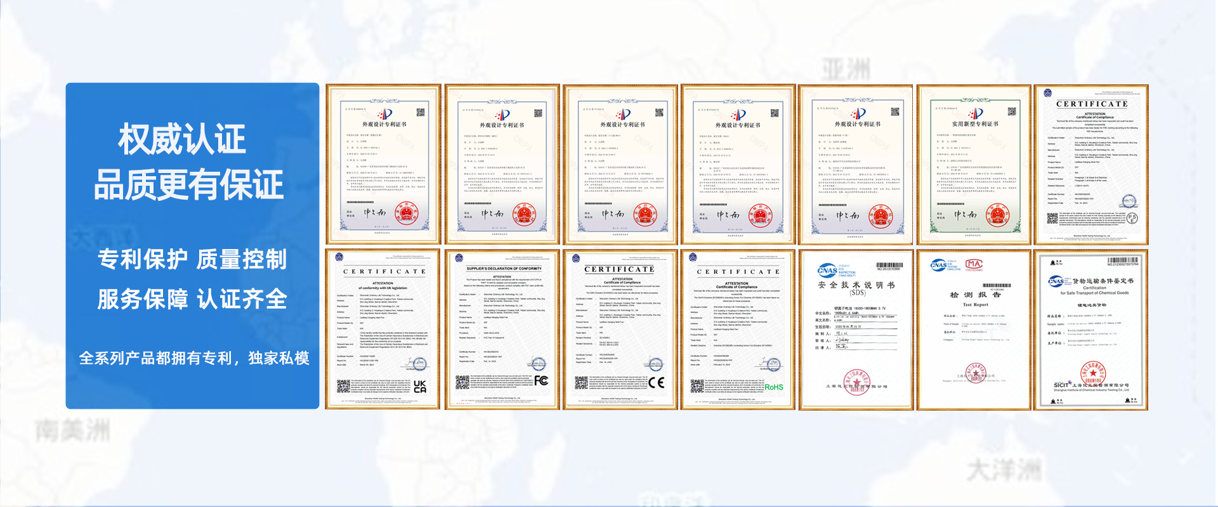This screenshot has height=507, width=1218.
Task: Click the QR code on the PSE certificate
Action: (x=1052, y=219)
